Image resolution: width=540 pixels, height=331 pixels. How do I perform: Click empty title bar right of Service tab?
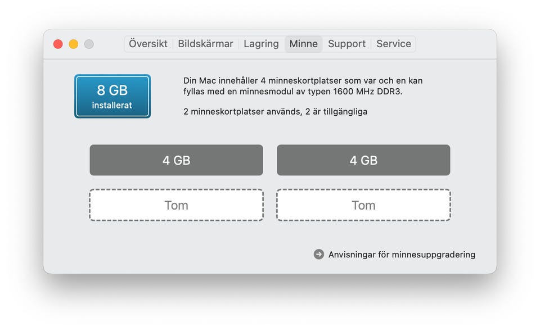point(456,44)
